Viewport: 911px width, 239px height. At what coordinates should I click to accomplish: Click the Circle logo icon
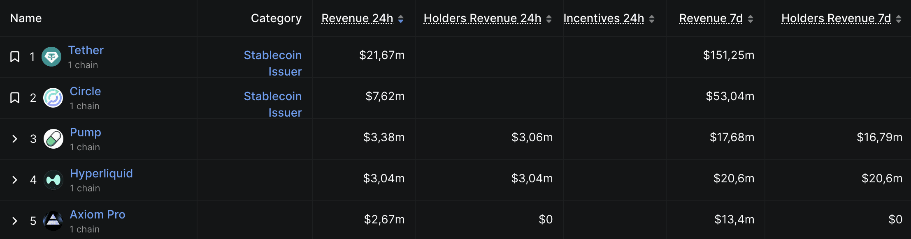click(x=53, y=98)
